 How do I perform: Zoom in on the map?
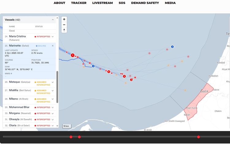coord(64,19)
